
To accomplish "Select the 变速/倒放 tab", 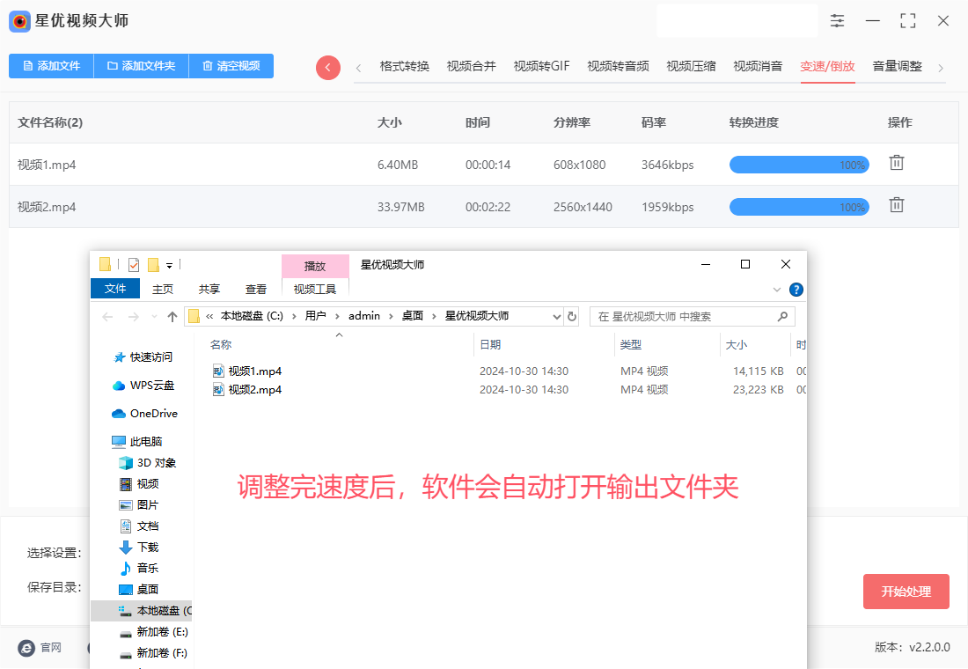I will click(827, 66).
